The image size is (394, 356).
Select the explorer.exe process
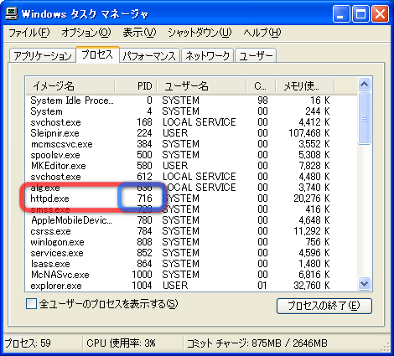pyautogui.click(x=191, y=286)
